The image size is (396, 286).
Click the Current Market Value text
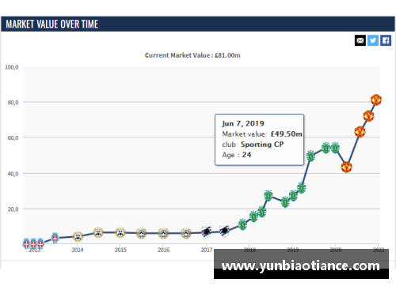192,55
